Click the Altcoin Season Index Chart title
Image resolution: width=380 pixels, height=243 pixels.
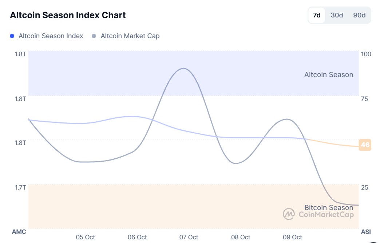[x=68, y=15]
